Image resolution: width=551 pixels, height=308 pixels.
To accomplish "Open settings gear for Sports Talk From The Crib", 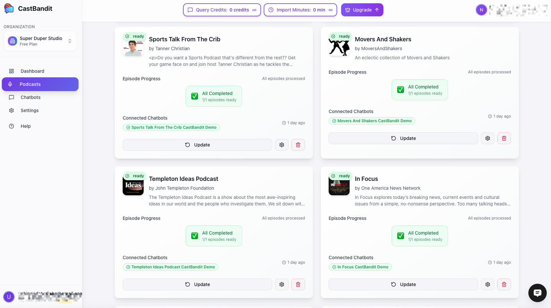I will 282,145.
